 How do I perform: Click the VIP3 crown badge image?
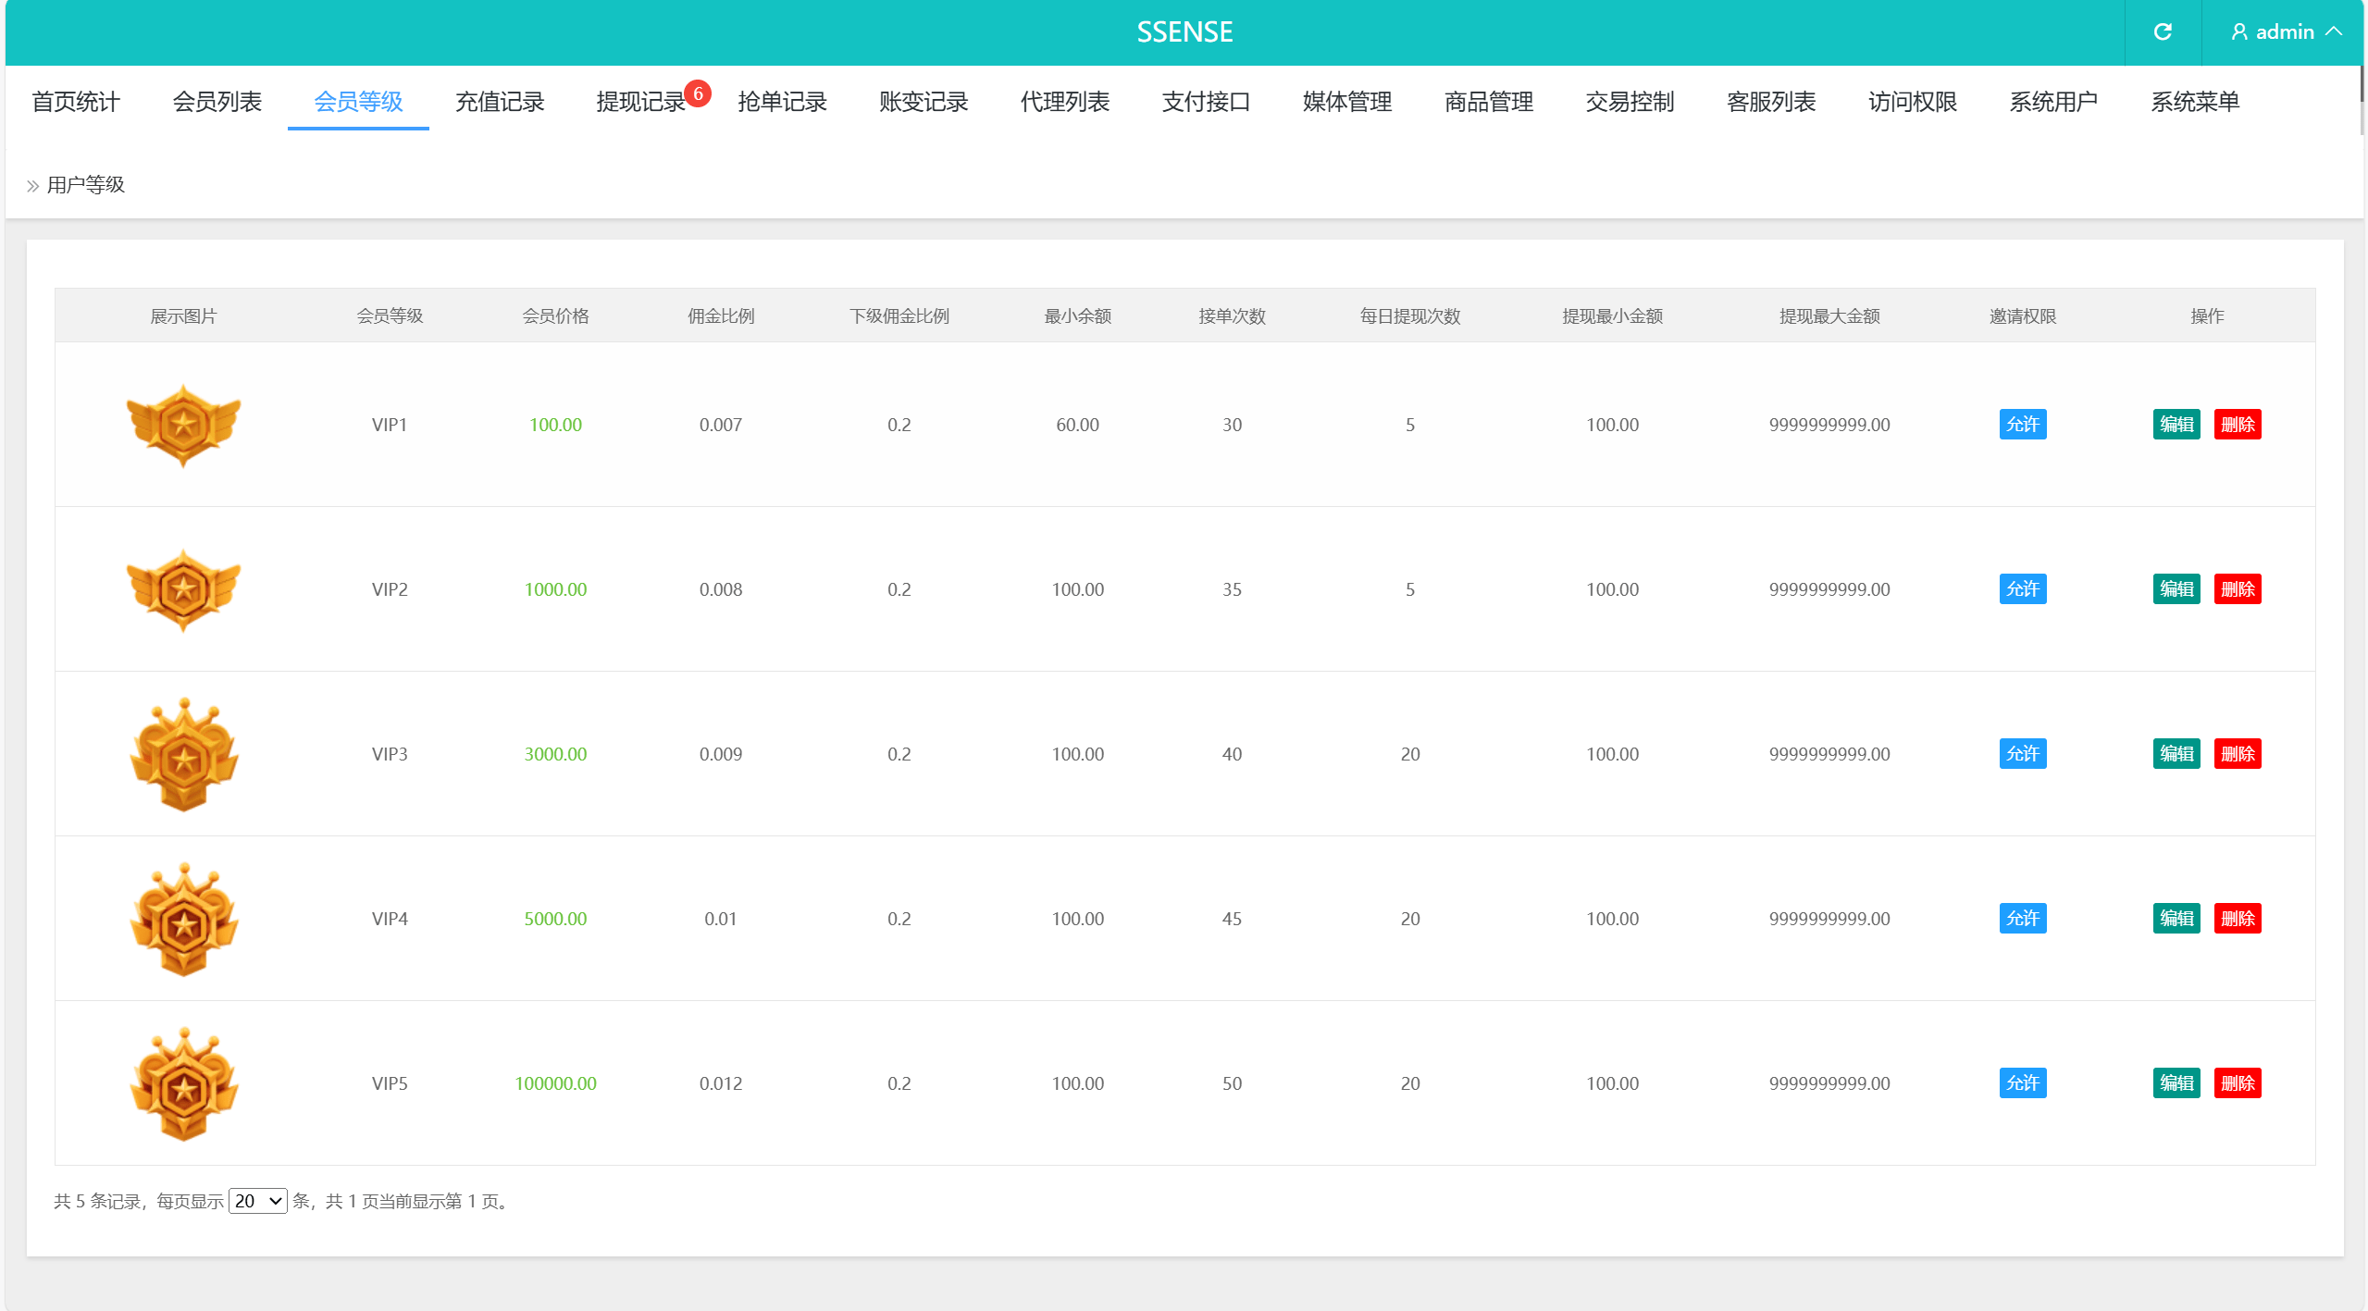tap(183, 754)
